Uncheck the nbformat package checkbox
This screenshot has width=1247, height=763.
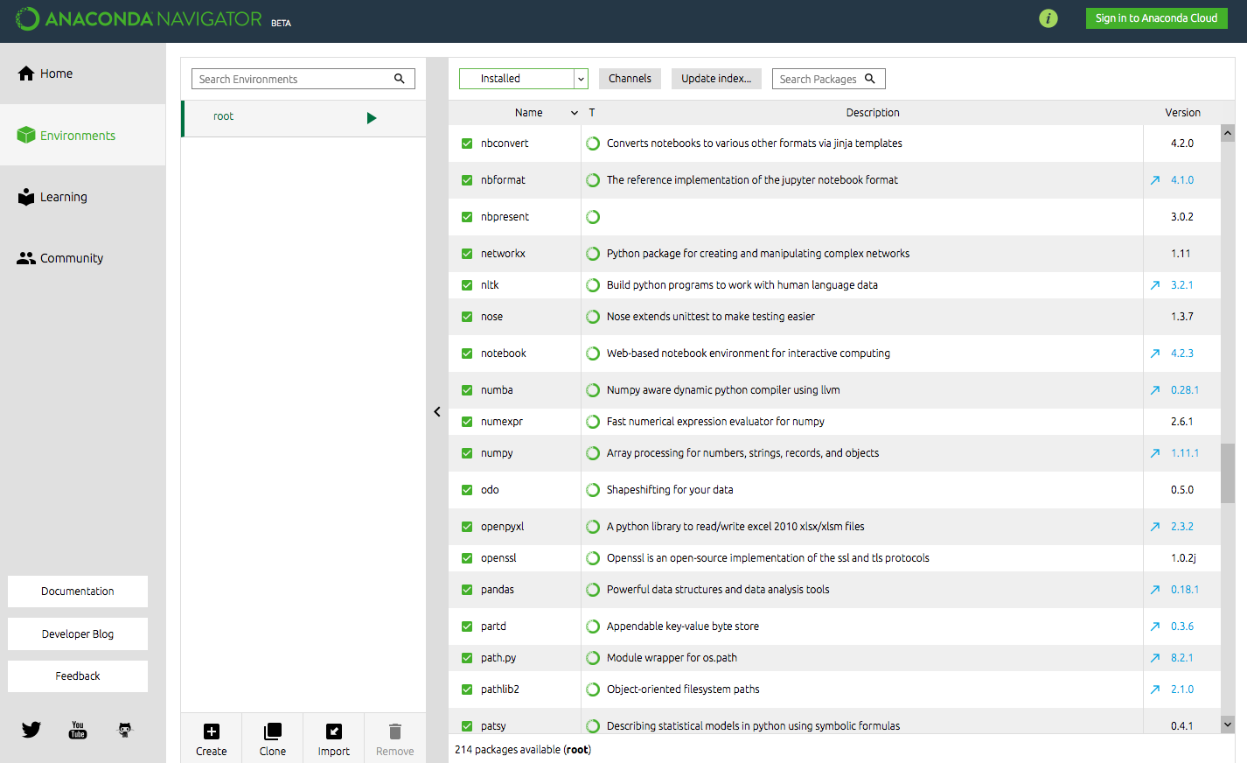[x=467, y=180]
